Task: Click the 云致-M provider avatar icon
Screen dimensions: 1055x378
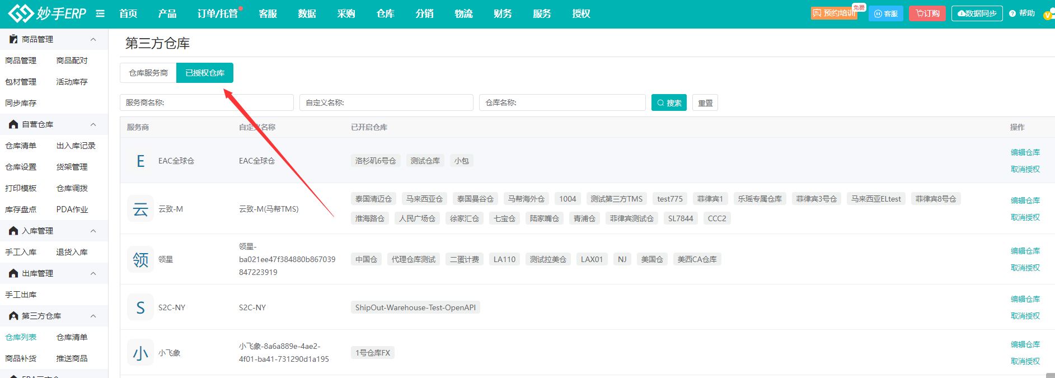Action: (x=140, y=209)
